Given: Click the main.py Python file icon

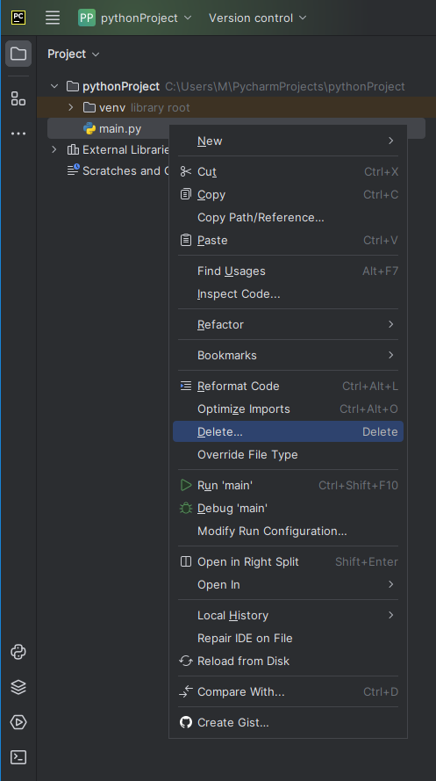Looking at the screenshot, I should tap(89, 129).
